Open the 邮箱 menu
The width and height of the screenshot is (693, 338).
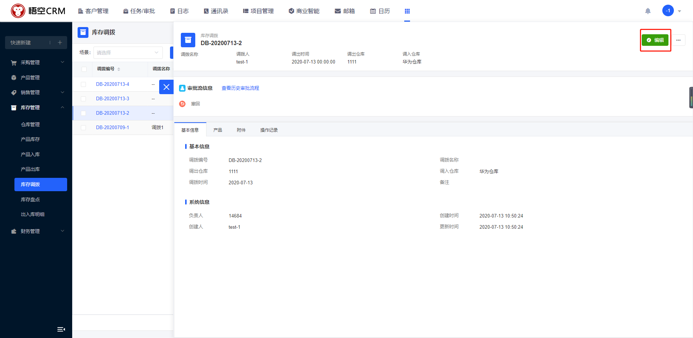pyautogui.click(x=345, y=11)
